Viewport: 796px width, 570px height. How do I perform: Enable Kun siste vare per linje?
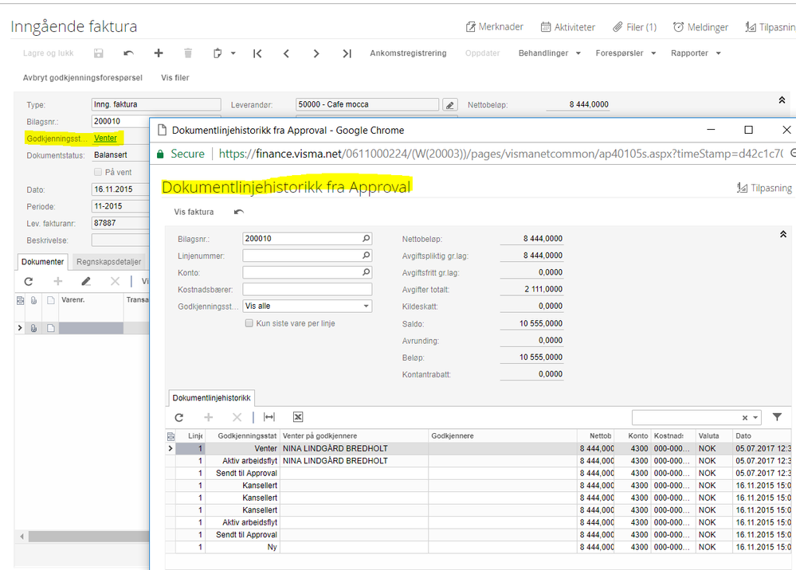(249, 323)
